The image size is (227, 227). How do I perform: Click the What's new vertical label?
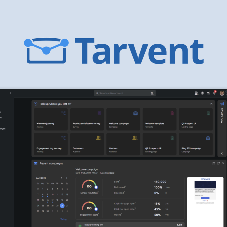tap(222, 116)
